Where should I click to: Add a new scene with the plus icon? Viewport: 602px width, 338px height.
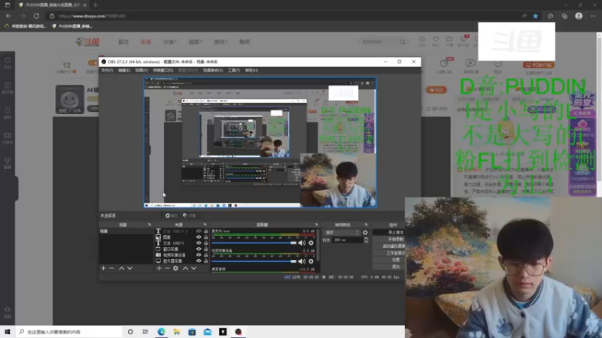tap(103, 268)
